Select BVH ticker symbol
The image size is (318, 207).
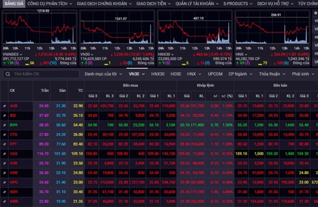[x=14, y=125]
